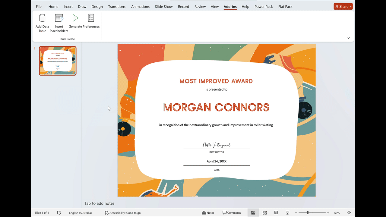The image size is (386, 217).
Task: Toggle the Notes pane button
Action: click(208, 213)
